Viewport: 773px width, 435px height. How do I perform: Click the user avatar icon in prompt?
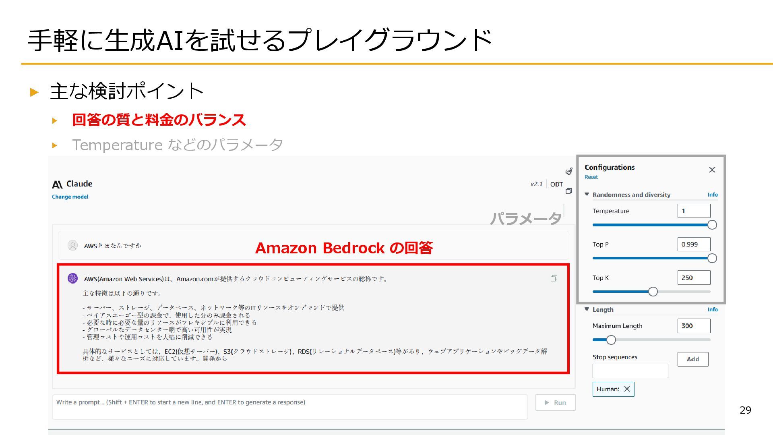pyautogui.click(x=73, y=245)
